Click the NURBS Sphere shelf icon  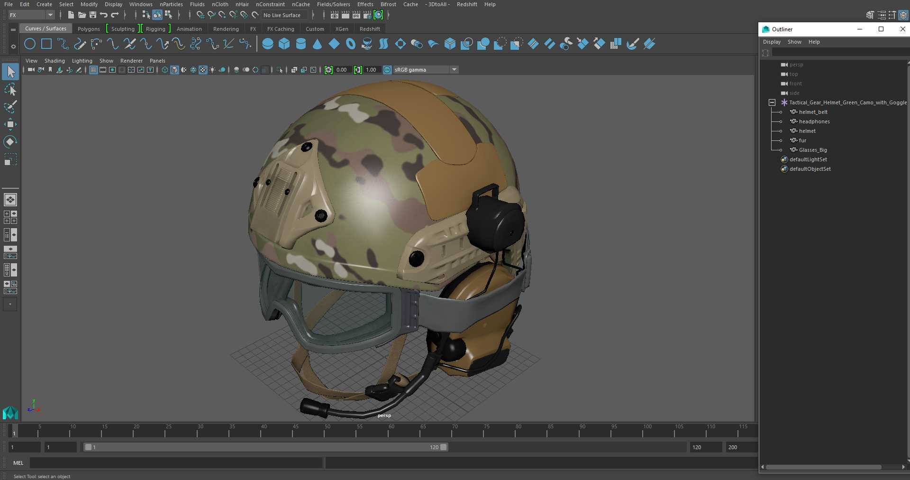point(268,44)
